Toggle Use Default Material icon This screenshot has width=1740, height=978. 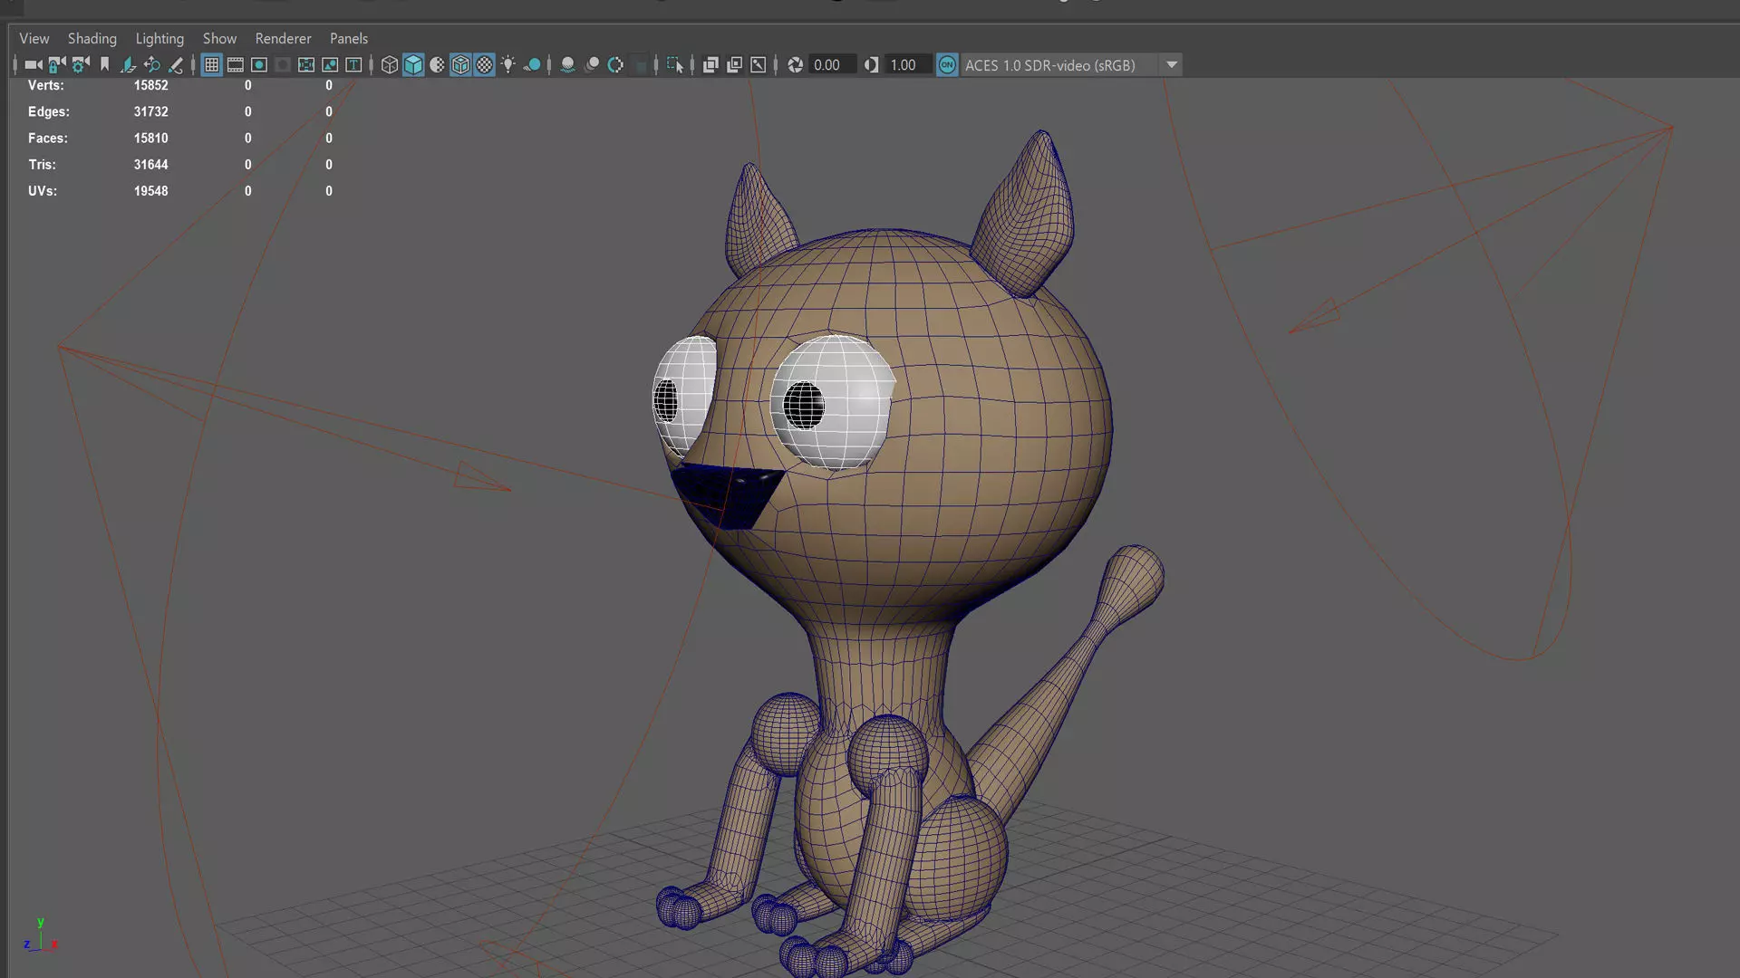[437, 65]
